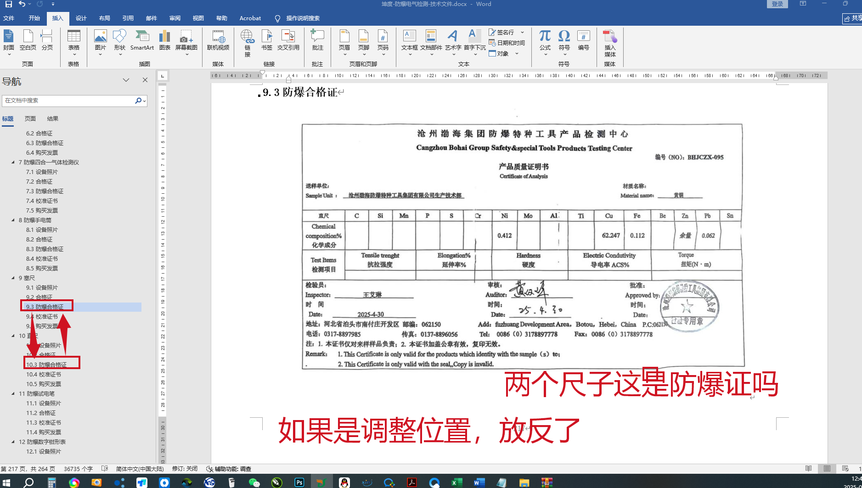Insert a cross-reference (交叉引用)
Image resolution: width=862 pixels, height=488 pixels.
(x=288, y=40)
